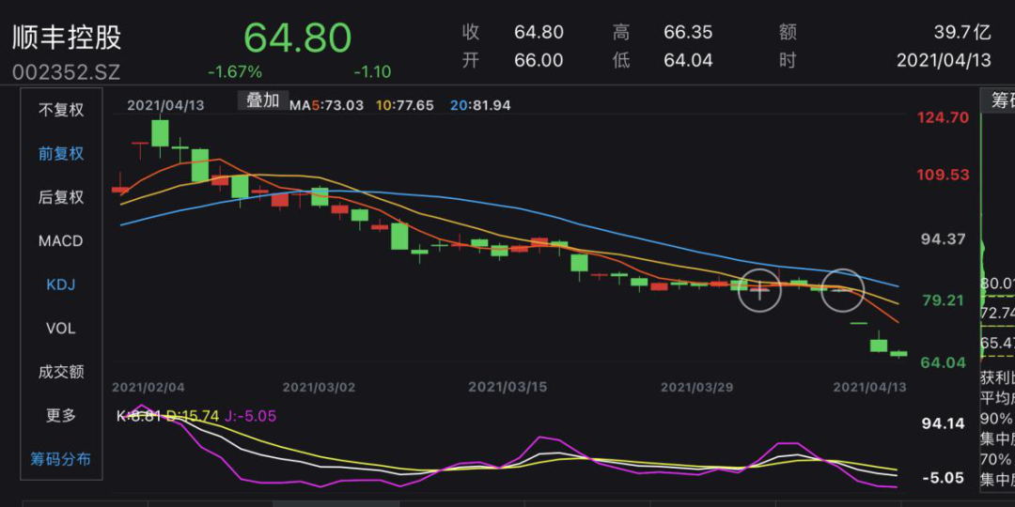This screenshot has height=507, width=1015.
Task: Click the blue MA20 moving average label
Action: [x=480, y=105]
